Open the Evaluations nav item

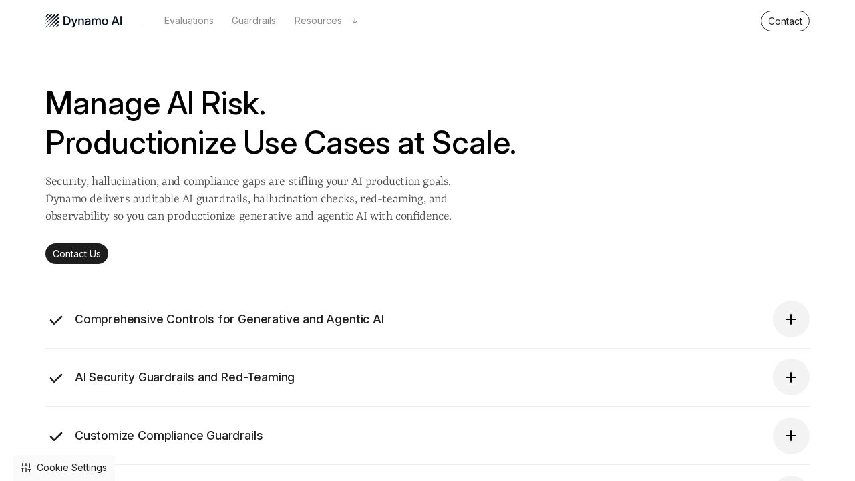[189, 21]
